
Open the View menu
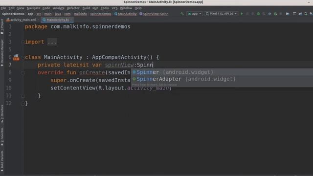(x=21, y=8)
